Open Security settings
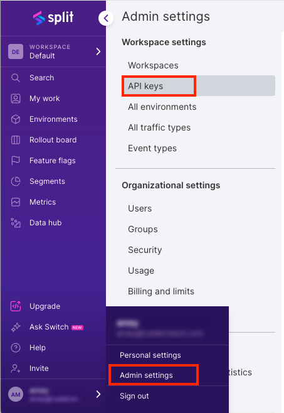Image resolution: width=284 pixels, height=413 pixels. (145, 250)
